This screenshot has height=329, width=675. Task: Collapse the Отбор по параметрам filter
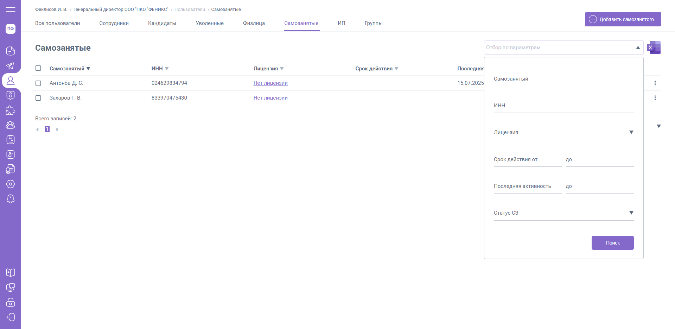[x=638, y=48]
